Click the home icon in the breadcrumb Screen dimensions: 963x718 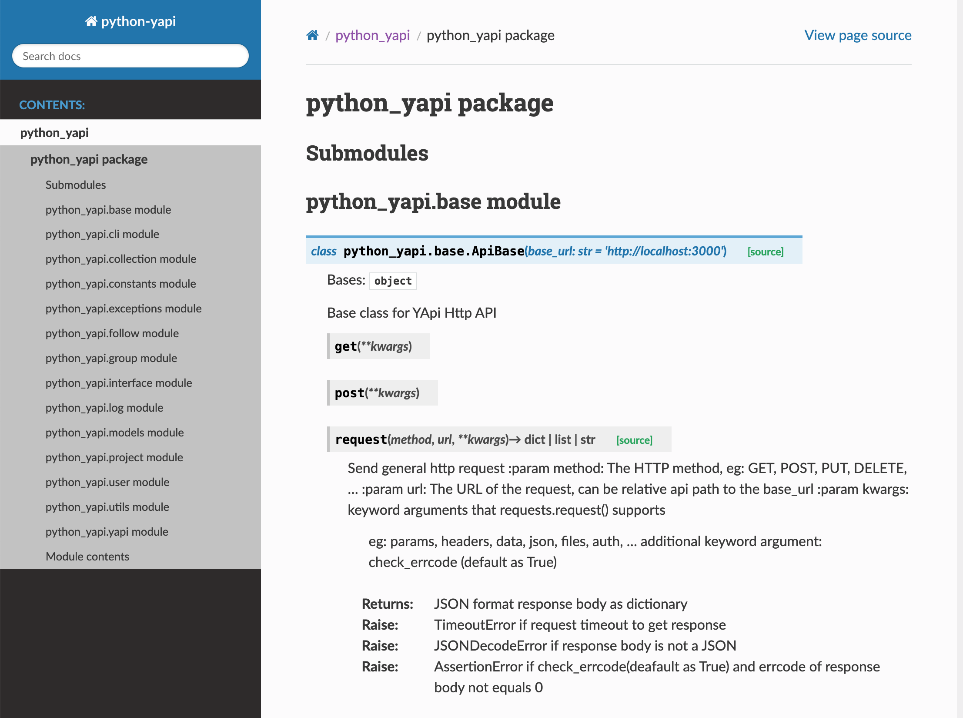[312, 35]
